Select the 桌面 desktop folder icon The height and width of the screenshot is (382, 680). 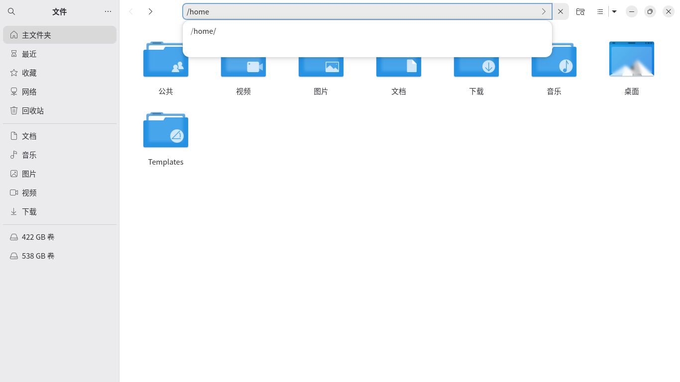coord(631,60)
